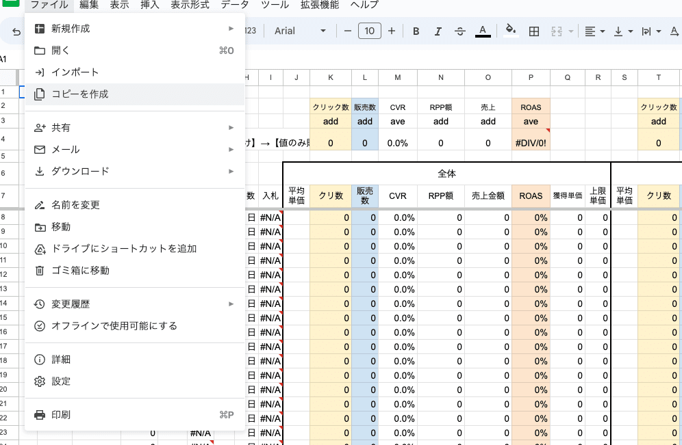
Task: Click the text rotation icon
Action: [x=674, y=31]
